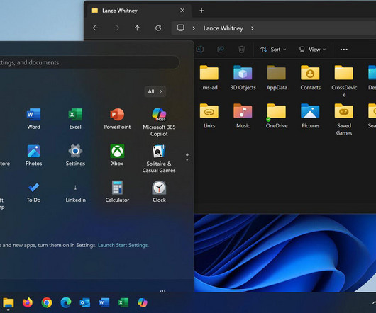Select the Contacts folder
The height and width of the screenshot is (313, 376).
point(310,78)
